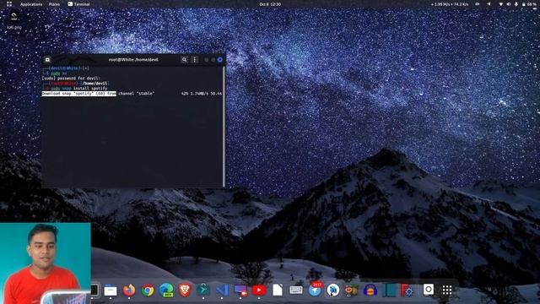Close the terminal with blue circle button
The height and width of the screenshot is (304, 540).
(x=219, y=60)
